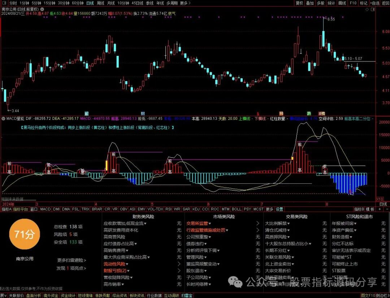Add an indicator pane with the + button
The height and width of the screenshot is (298, 390).
coord(380,209)
